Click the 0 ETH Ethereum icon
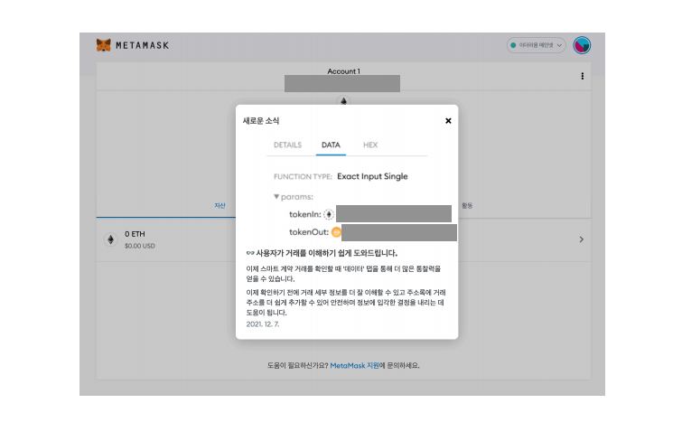Screen dimensions: 682x422 (110, 239)
